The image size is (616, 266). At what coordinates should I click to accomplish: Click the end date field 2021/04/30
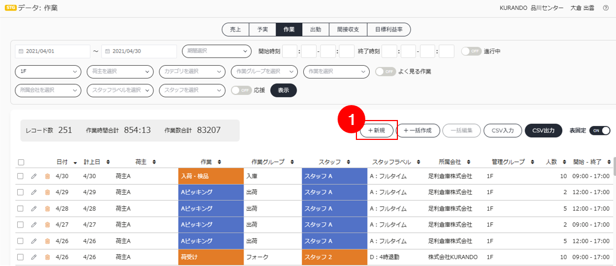click(x=139, y=51)
